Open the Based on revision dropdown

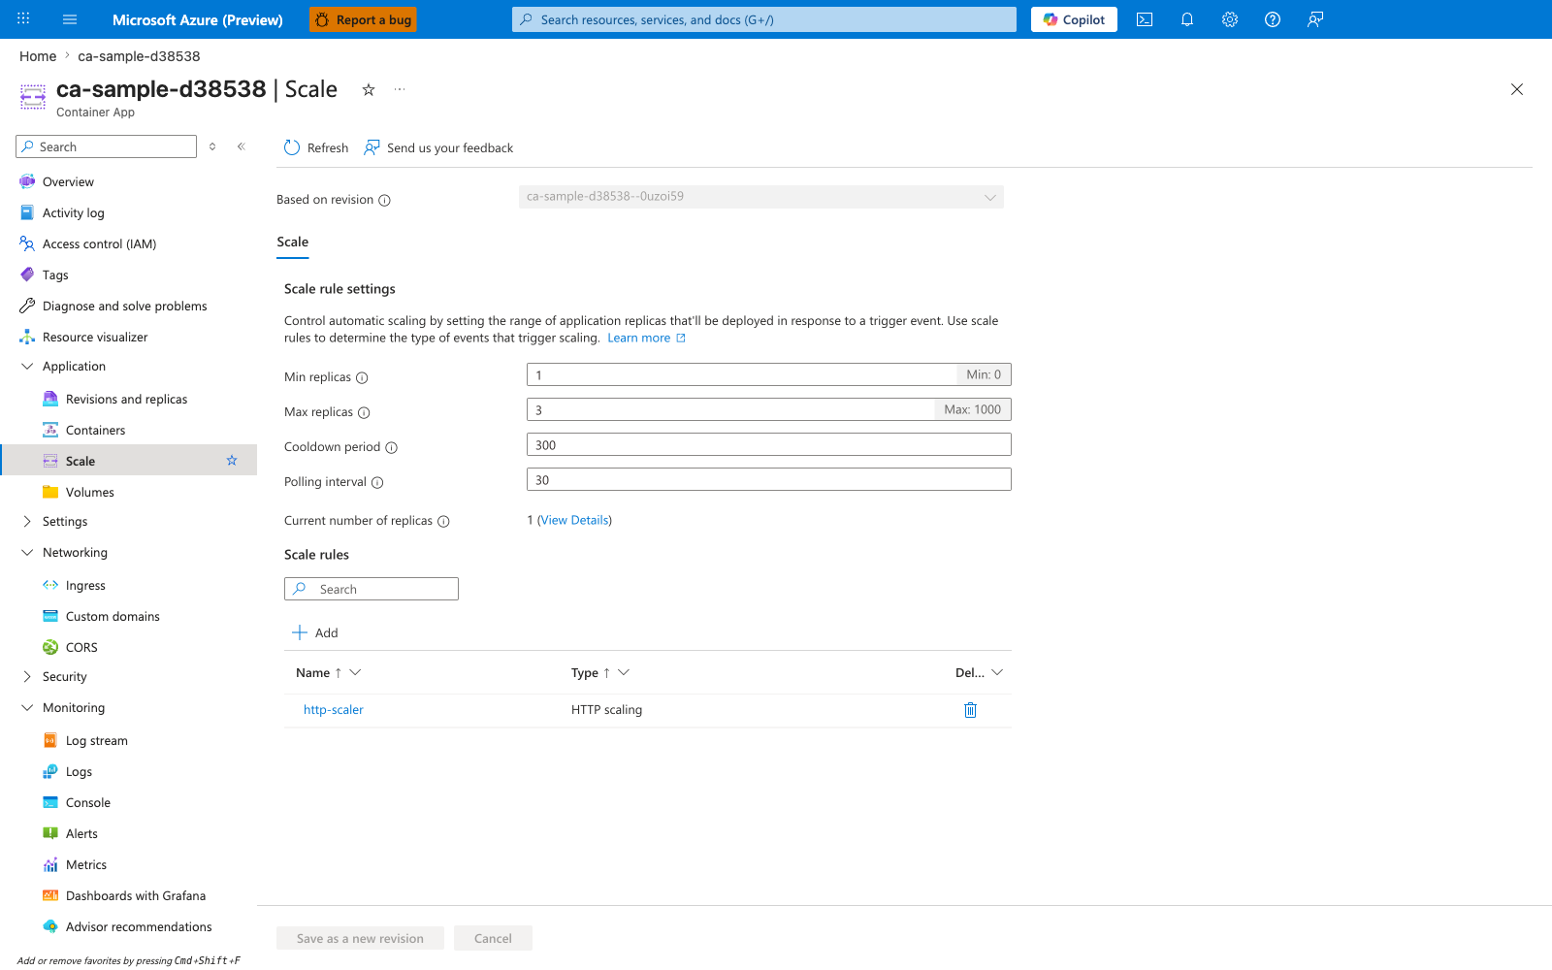tap(761, 197)
